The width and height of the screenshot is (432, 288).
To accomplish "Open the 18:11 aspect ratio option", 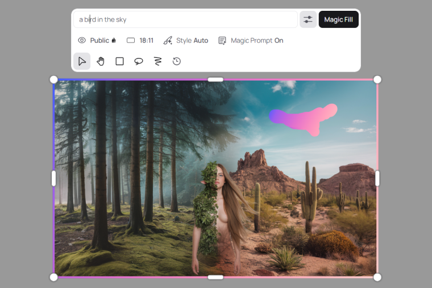I will tap(140, 40).
